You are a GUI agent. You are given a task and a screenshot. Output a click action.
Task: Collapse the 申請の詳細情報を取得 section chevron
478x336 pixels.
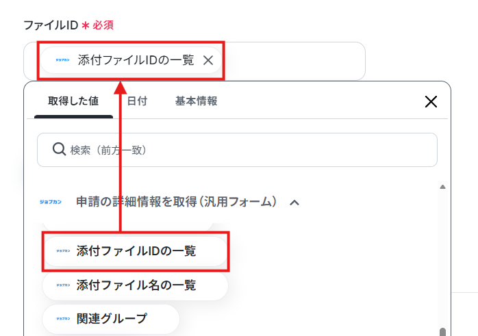pyautogui.click(x=294, y=203)
